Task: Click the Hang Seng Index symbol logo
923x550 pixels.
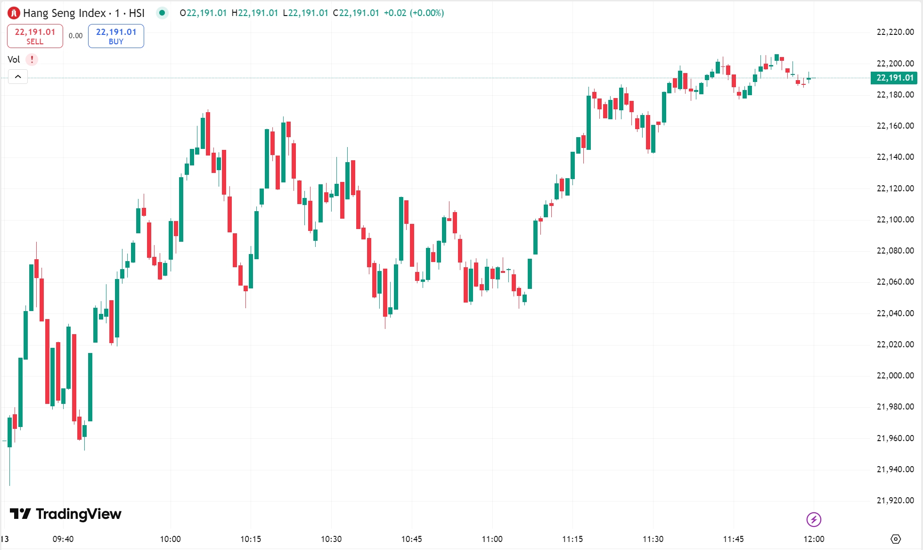Action: click(x=14, y=13)
